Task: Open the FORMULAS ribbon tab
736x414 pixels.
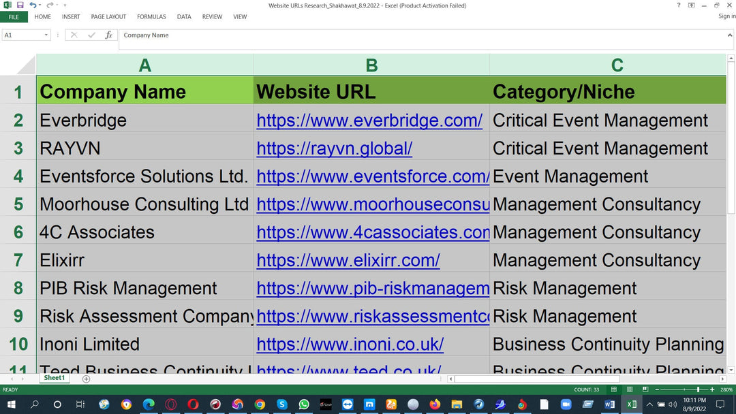Action: [151, 17]
